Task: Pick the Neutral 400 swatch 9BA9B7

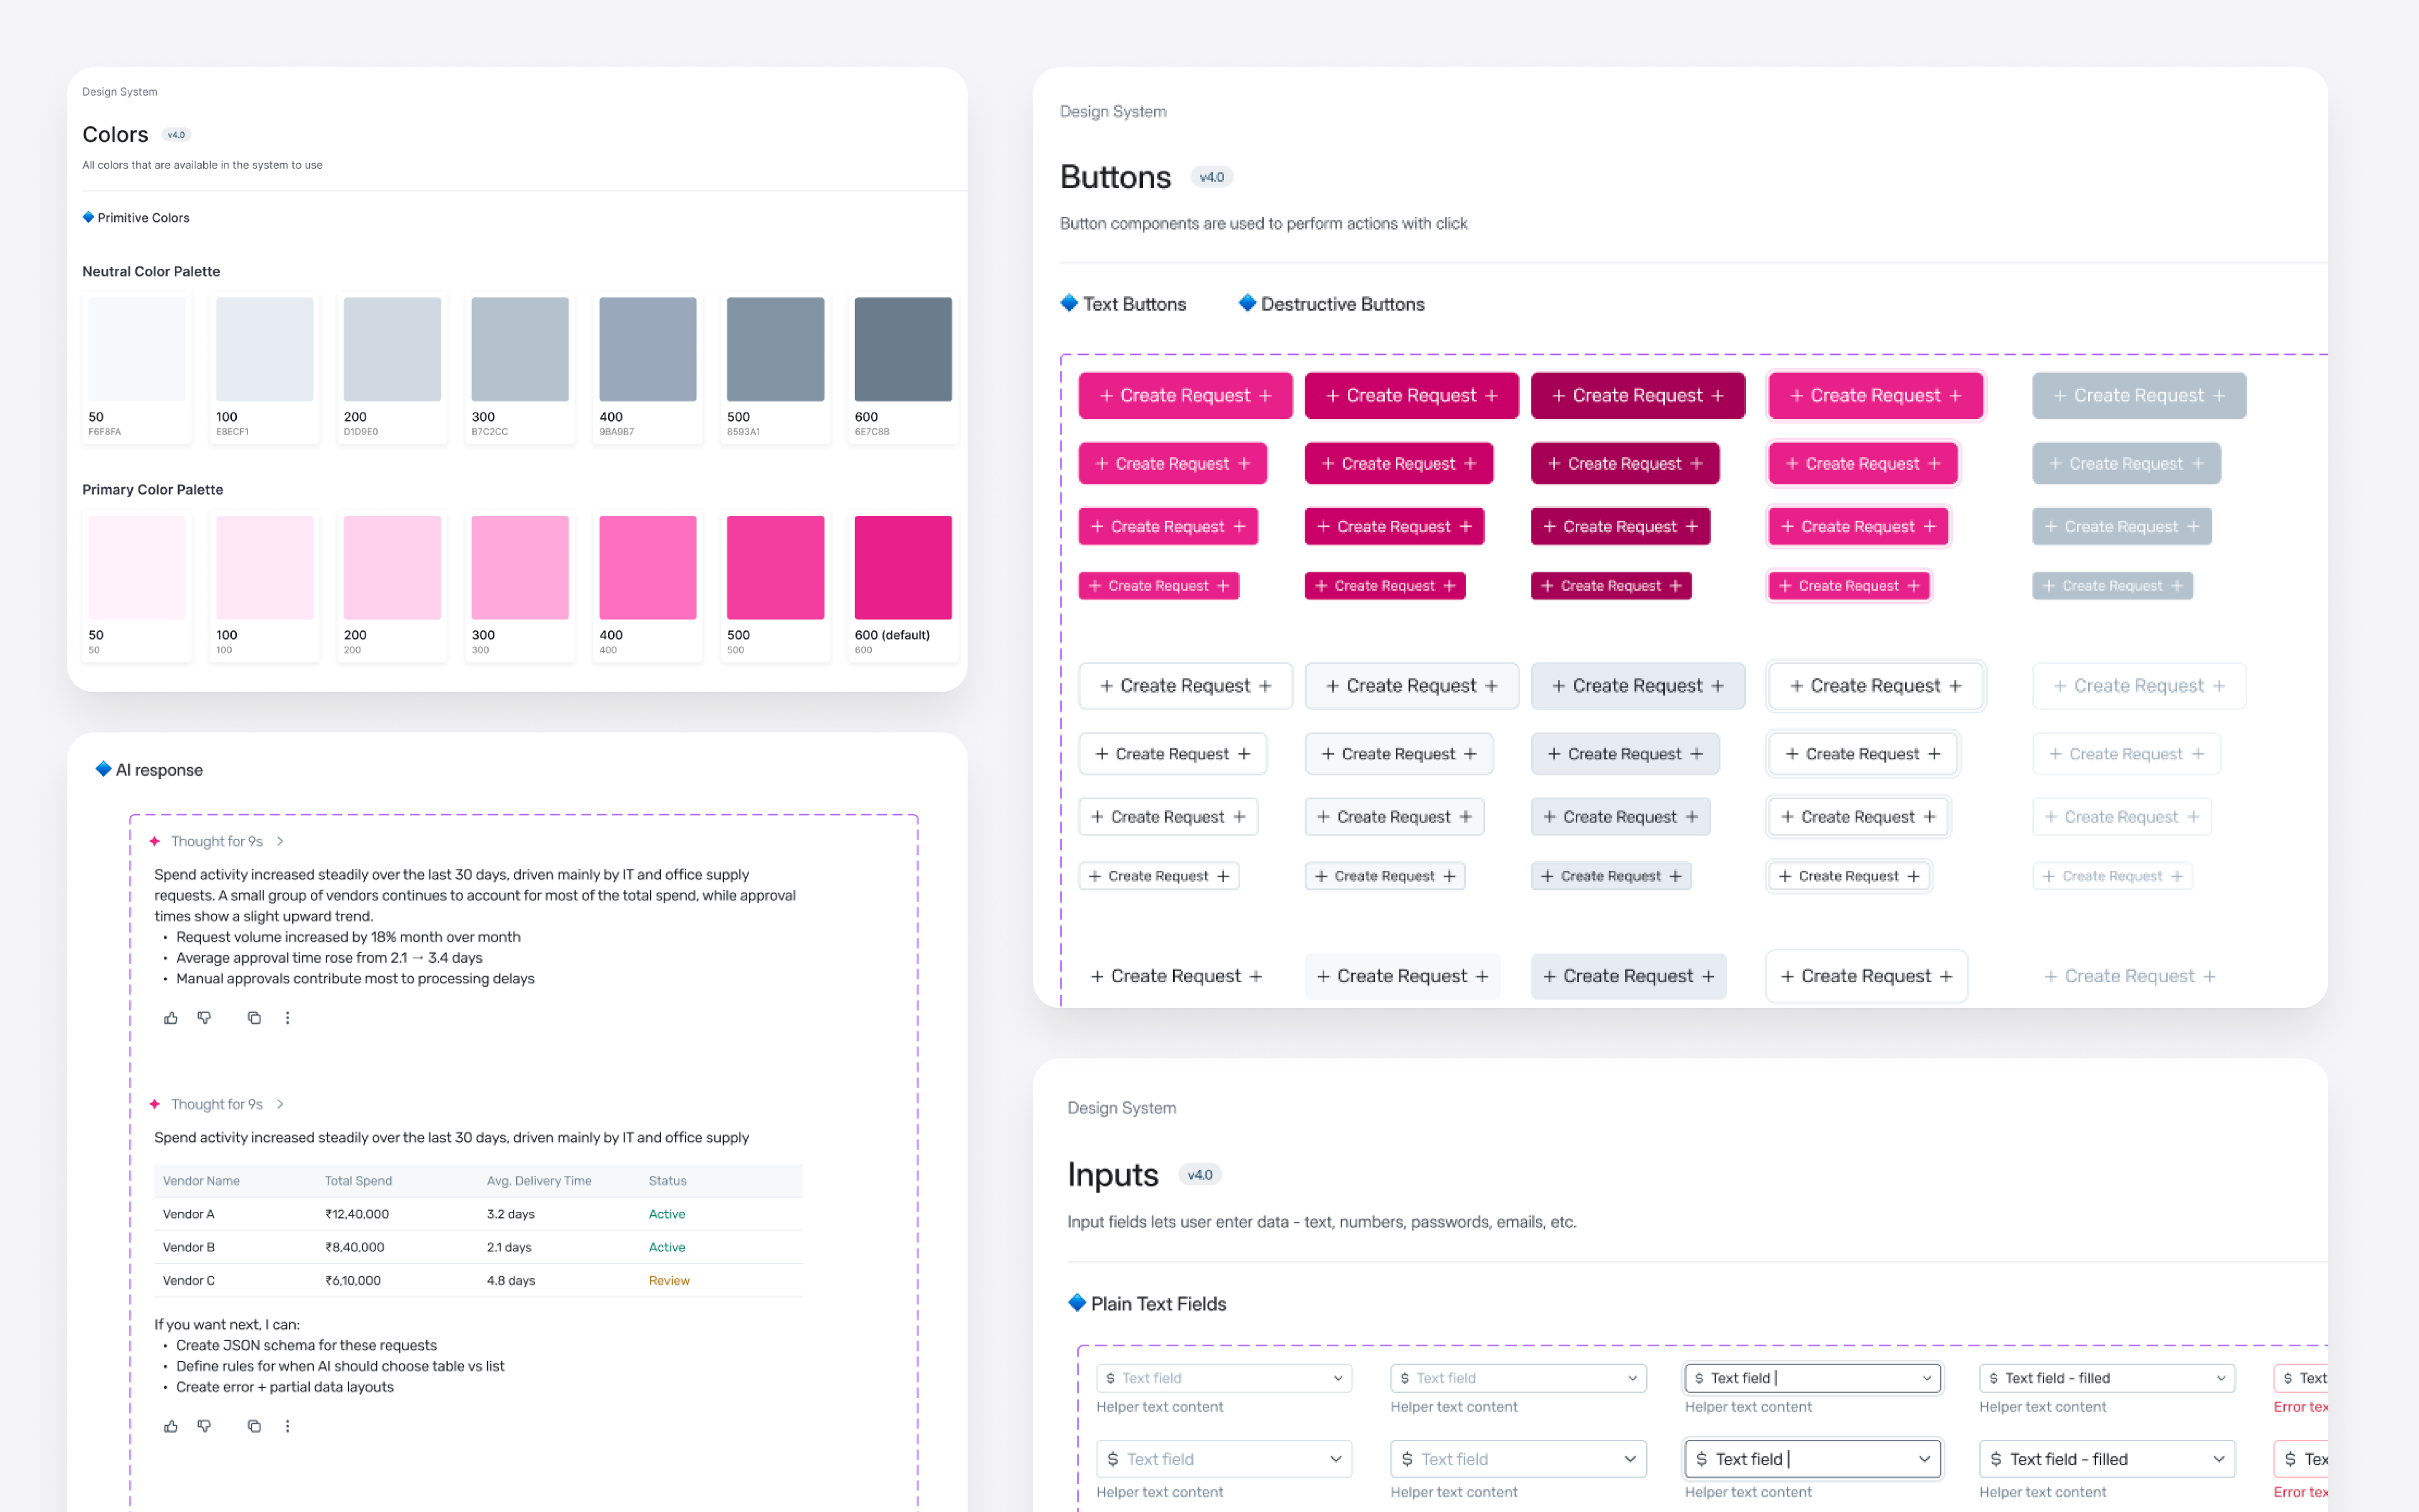Action: [x=648, y=349]
